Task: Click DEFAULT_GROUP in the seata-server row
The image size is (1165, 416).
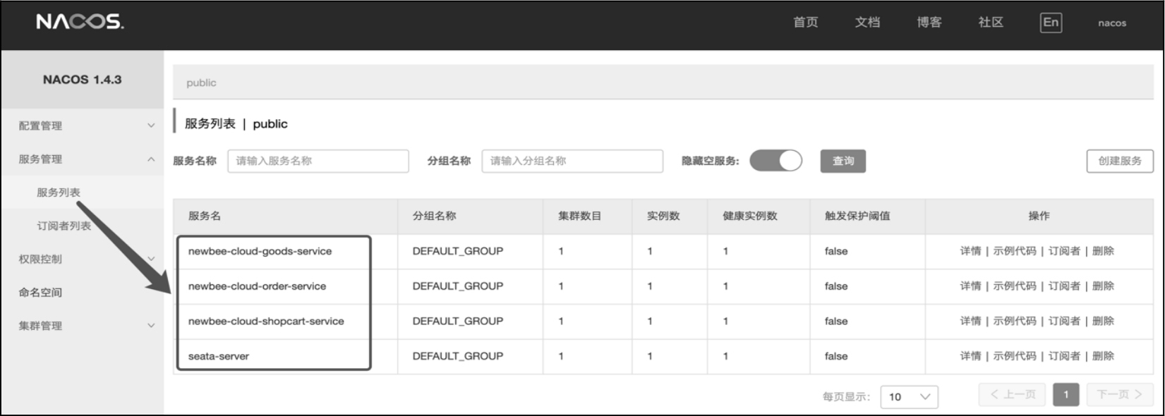Action: coord(458,356)
